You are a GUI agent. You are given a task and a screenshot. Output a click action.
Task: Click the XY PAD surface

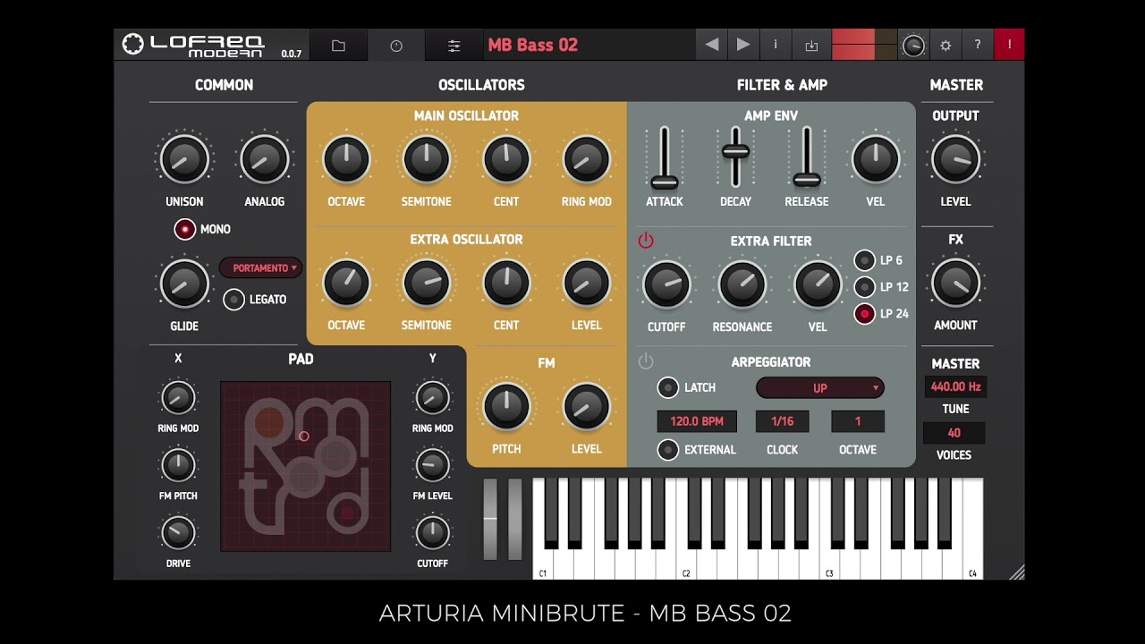[x=306, y=466]
